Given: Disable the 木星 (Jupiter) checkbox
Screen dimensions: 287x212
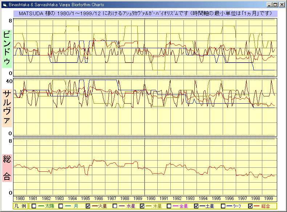Looking at the screenshot, I should 142,206.
